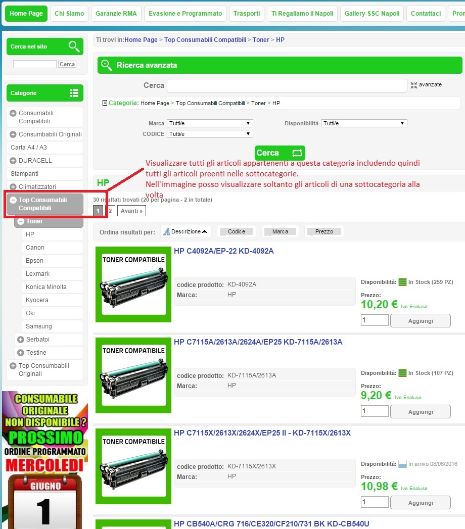
Task: Open the Garanzie RMA menu tab
Action: pos(116,14)
